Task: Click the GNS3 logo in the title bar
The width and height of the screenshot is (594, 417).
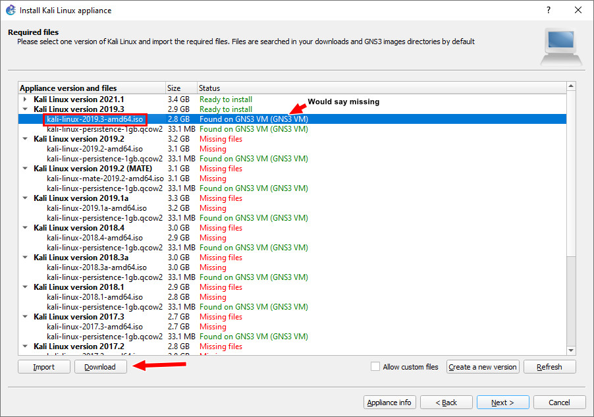Action: click(x=11, y=10)
